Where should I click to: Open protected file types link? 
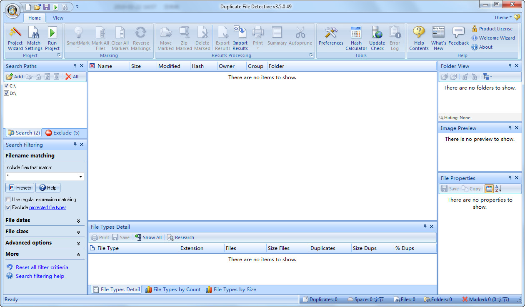[47, 207]
